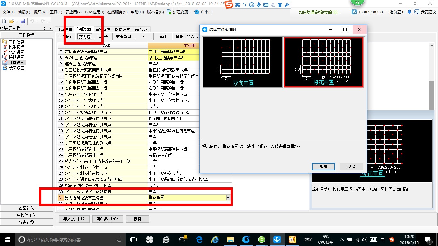Viewport: 438px width, 246px height.
Task: Click Sogou input skin shirt icon
Action: pyautogui.click(x=280, y=5)
